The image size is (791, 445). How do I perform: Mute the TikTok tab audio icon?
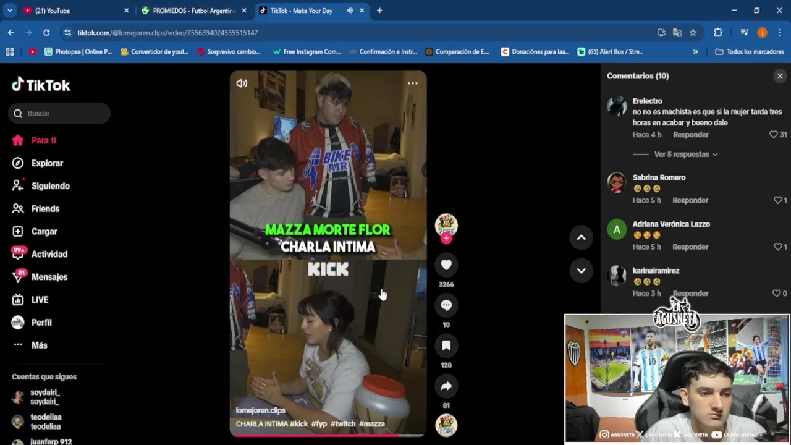[x=350, y=11]
